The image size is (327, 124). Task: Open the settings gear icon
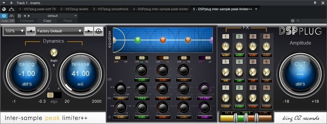tap(293, 21)
